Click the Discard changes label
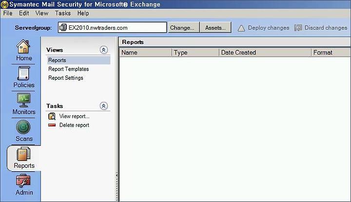The height and width of the screenshot is (202, 351). point(326,28)
